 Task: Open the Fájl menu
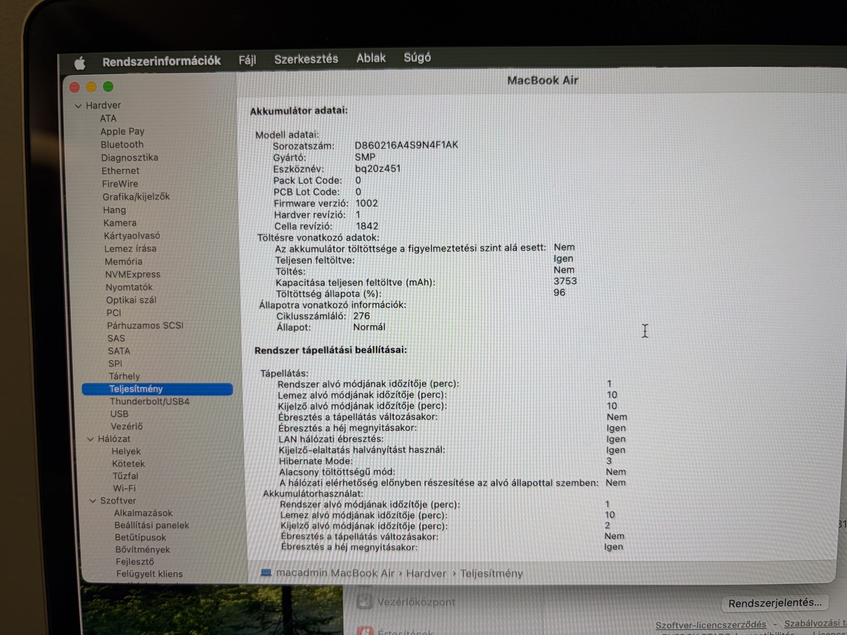tap(247, 60)
